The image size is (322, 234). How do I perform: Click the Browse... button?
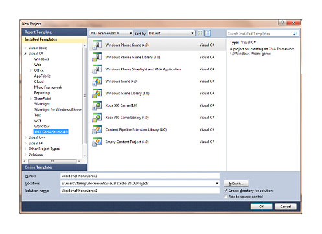(x=236, y=184)
